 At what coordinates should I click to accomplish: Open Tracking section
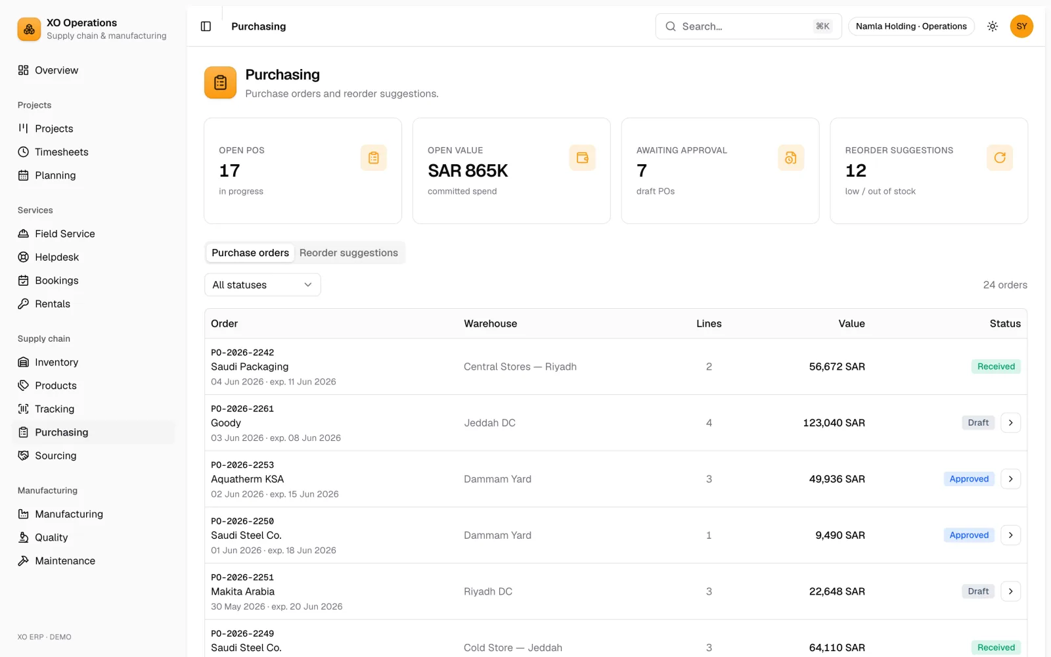coord(94,409)
